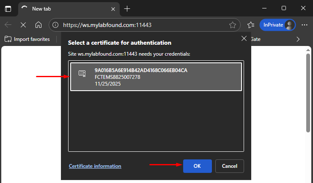Confirm certificate with OK button

[x=197, y=166]
